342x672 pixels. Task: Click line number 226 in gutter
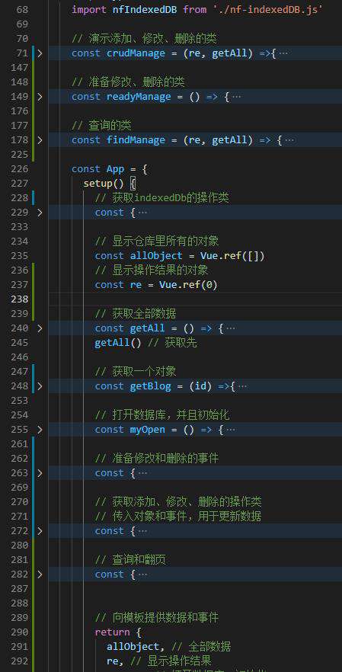(20, 169)
